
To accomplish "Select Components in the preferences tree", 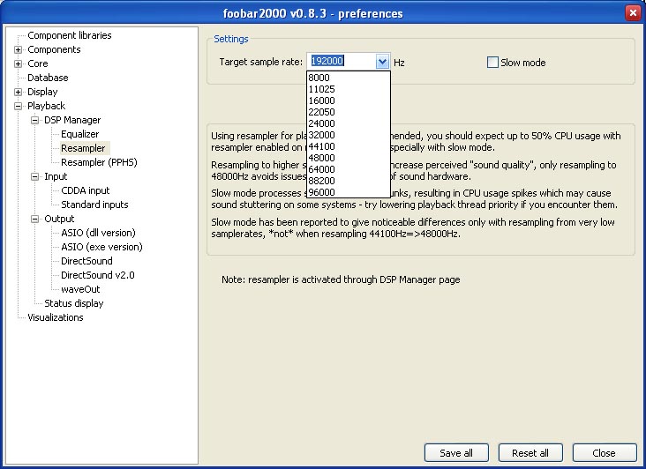I will (54, 49).
